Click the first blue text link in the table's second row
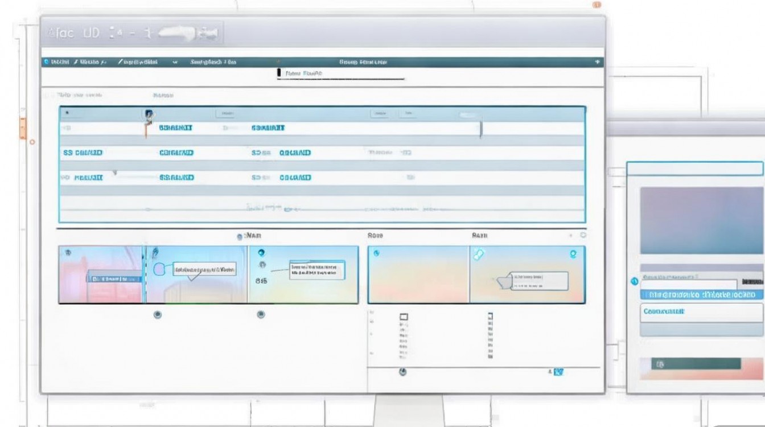This screenshot has height=427, width=765. tap(83, 153)
